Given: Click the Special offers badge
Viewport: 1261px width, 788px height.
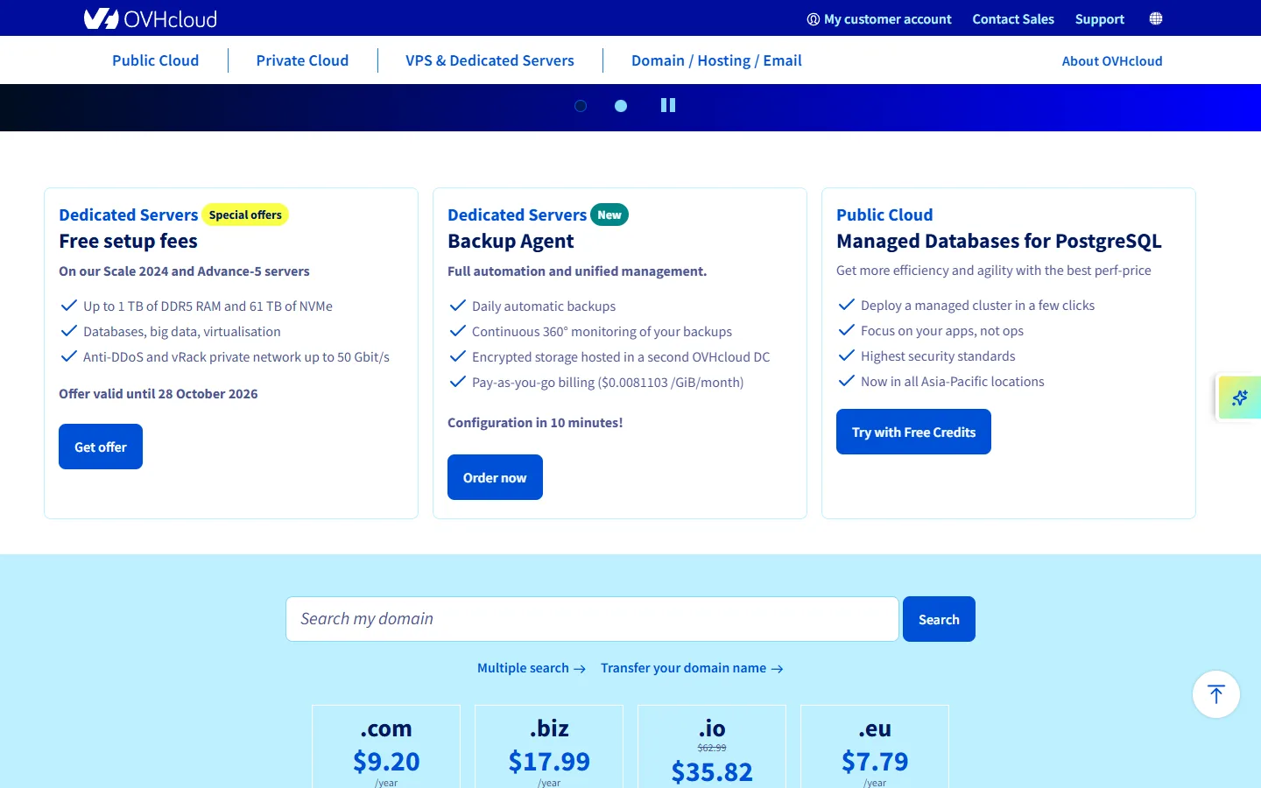Looking at the screenshot, I should coord(245,215).
